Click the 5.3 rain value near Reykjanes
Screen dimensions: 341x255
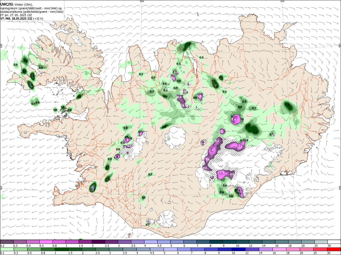click(x=93, y=189)
